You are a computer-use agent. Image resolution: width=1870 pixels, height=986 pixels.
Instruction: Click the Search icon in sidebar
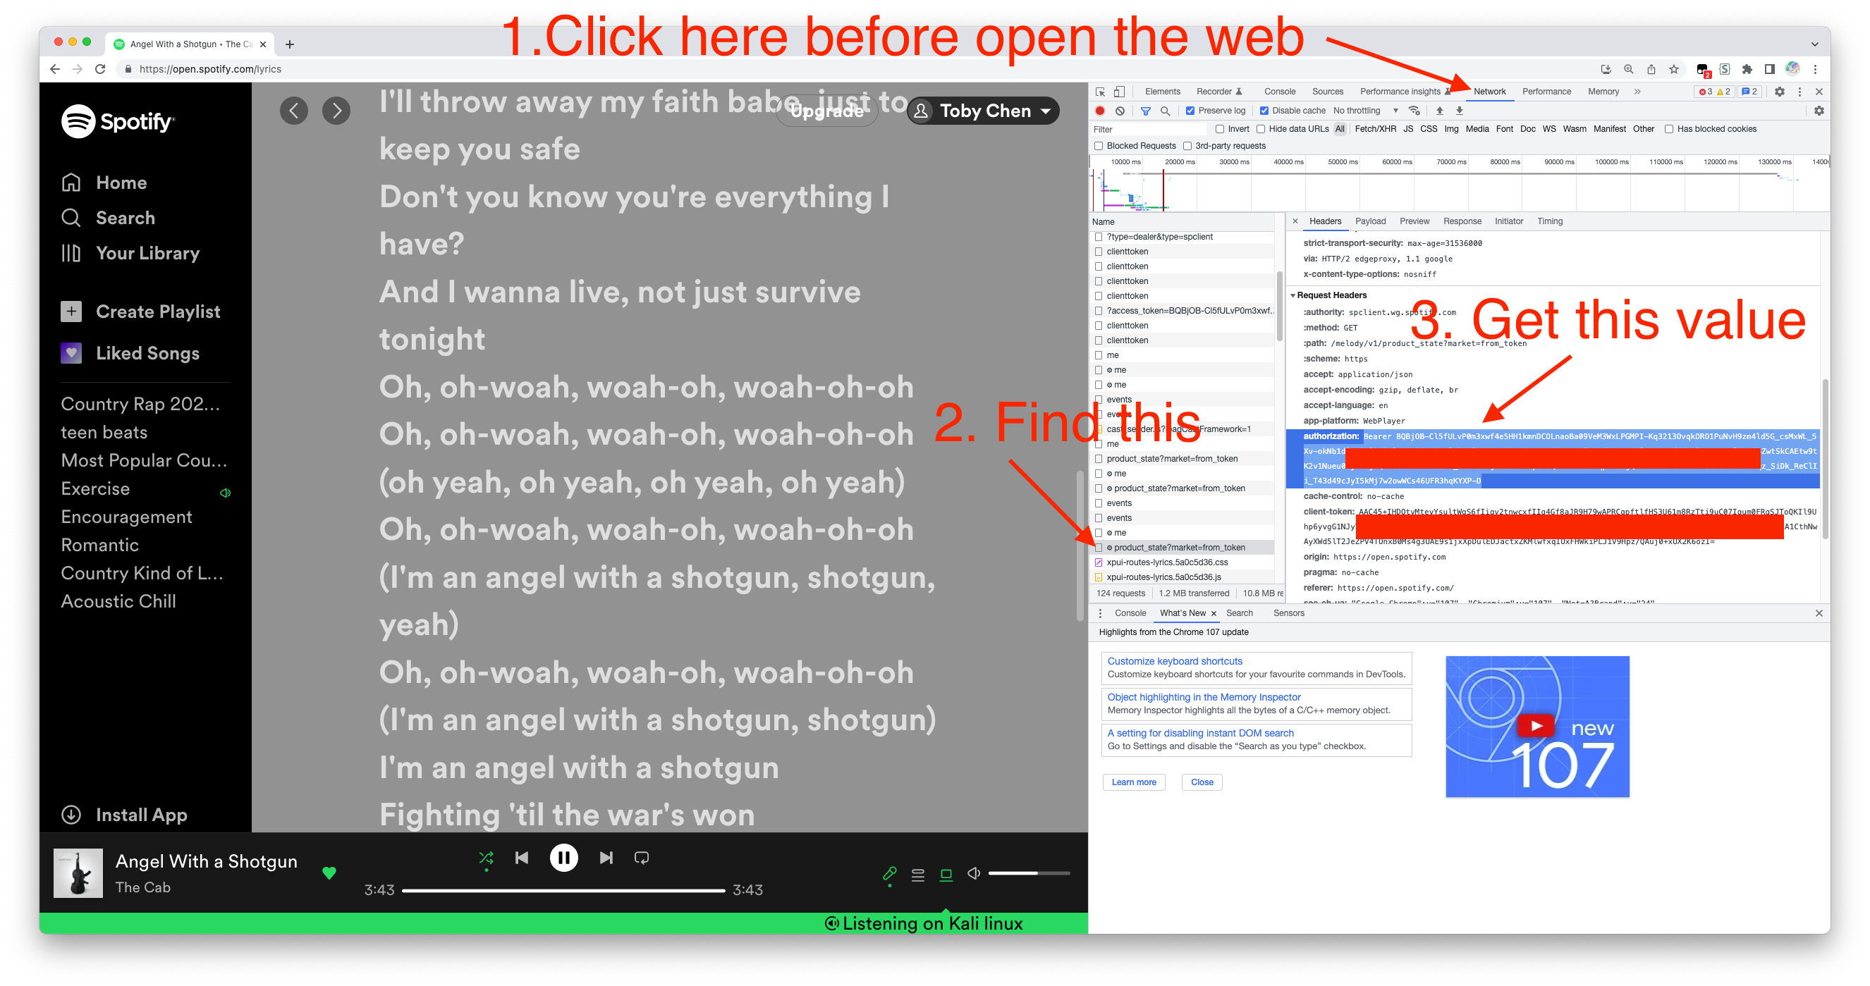(x=71, y=216)
